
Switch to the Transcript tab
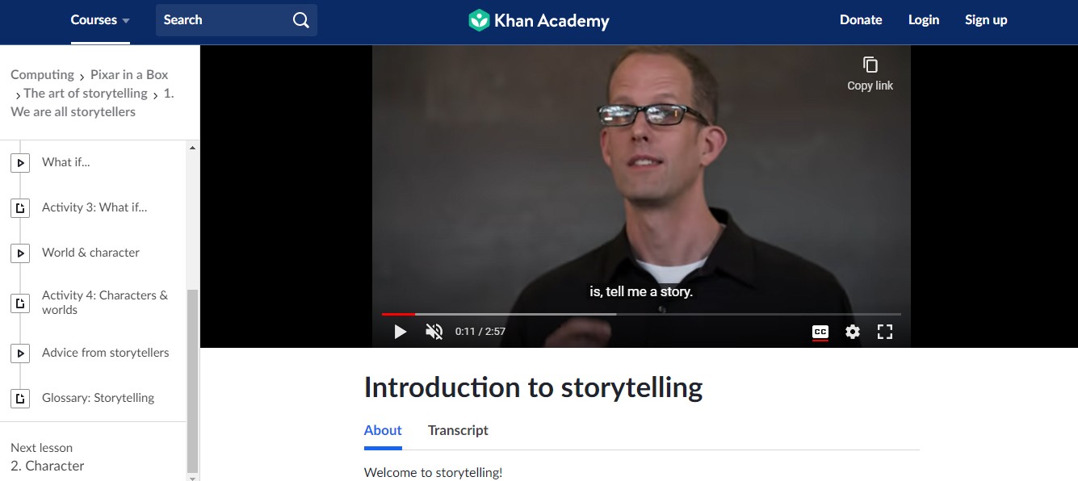[x=458, y=430]
